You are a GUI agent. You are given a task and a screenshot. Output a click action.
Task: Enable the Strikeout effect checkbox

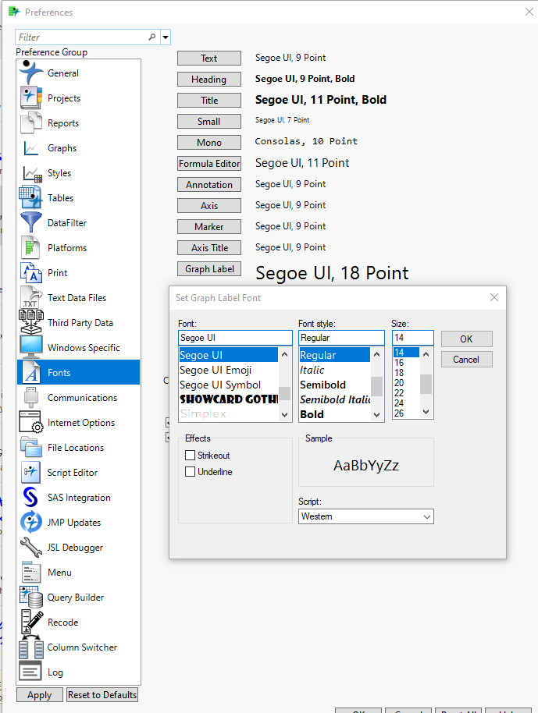[x=191, y=455]
